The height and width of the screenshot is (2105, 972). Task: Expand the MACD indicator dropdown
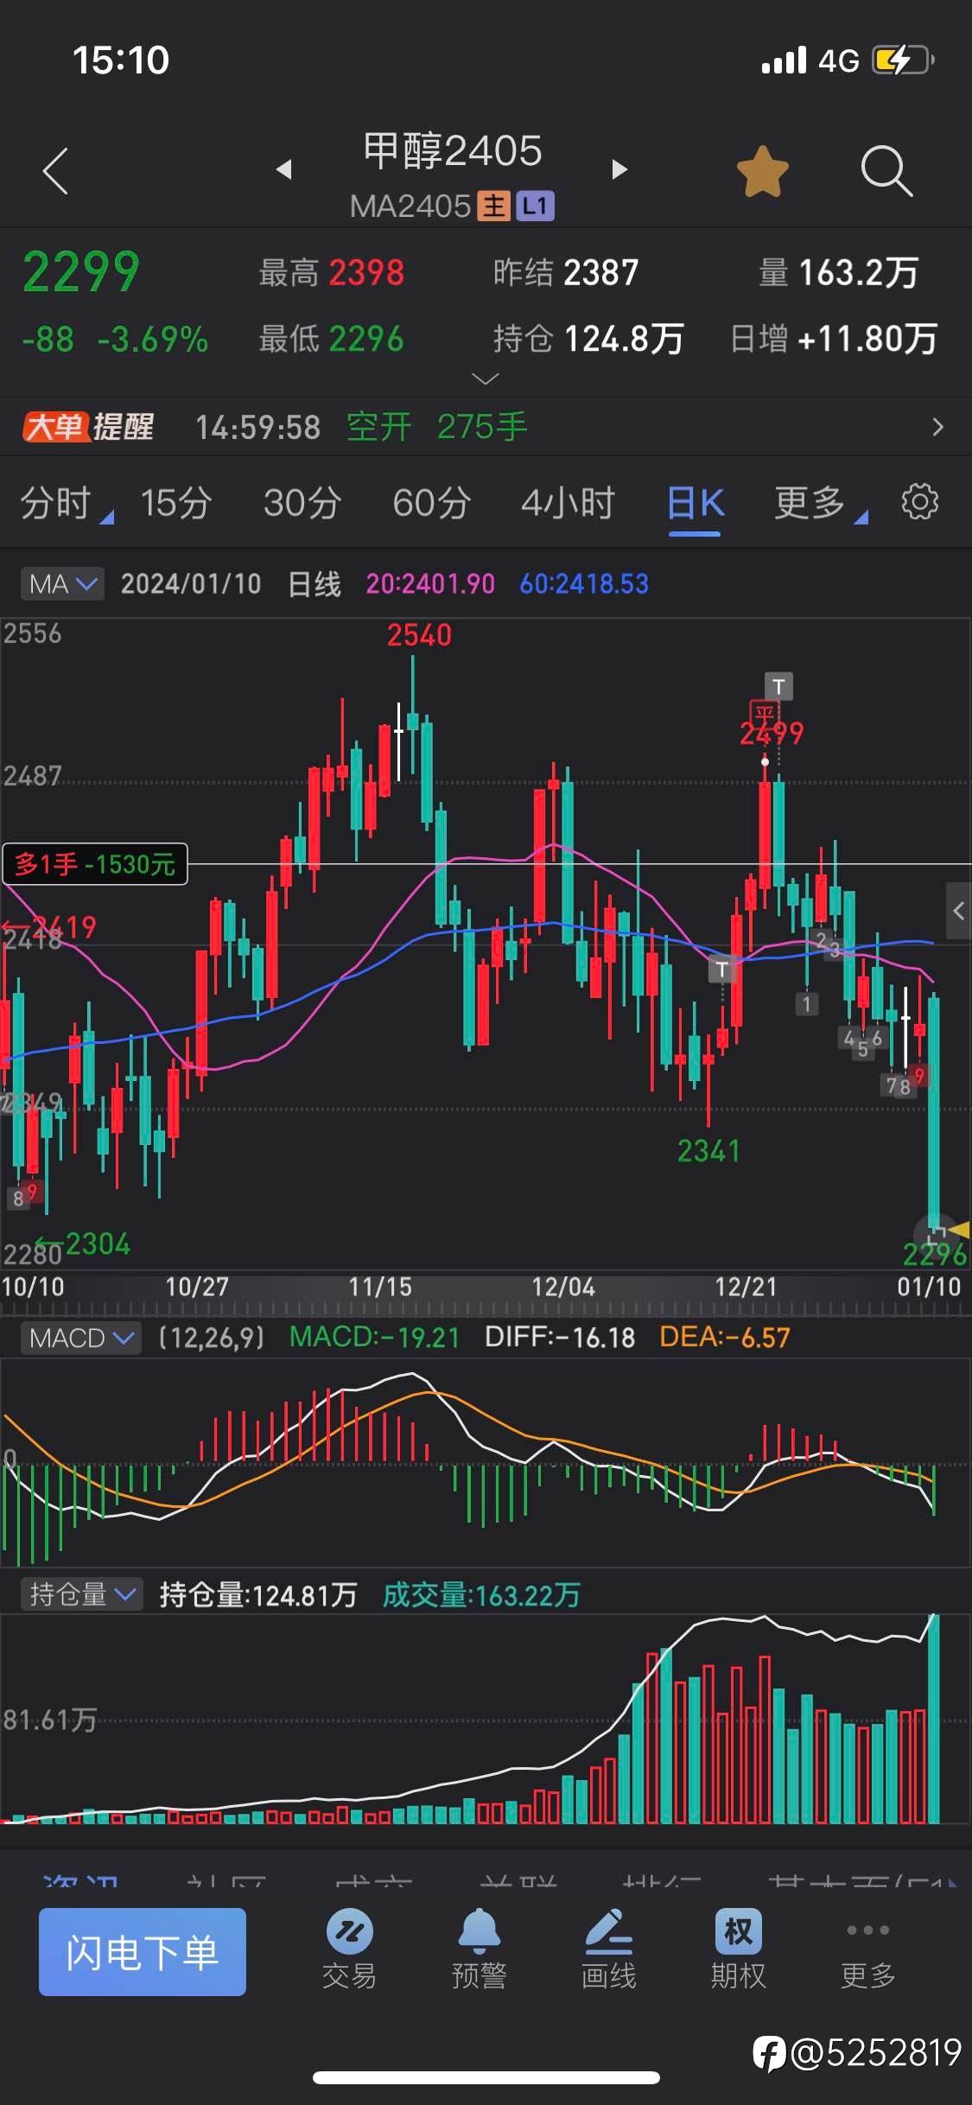[81, 1339]
